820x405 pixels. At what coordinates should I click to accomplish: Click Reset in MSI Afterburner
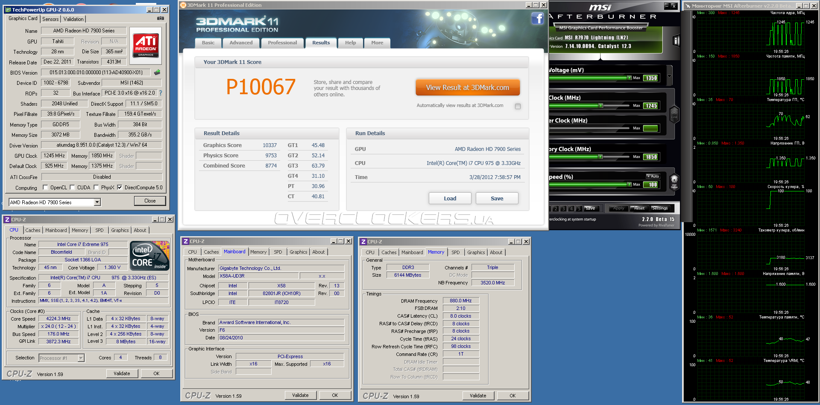pyautogui.click(x=639, y=208)
